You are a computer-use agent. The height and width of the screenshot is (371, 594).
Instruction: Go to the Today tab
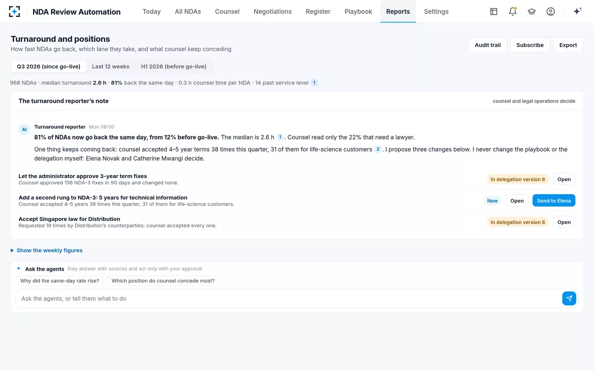151,12
